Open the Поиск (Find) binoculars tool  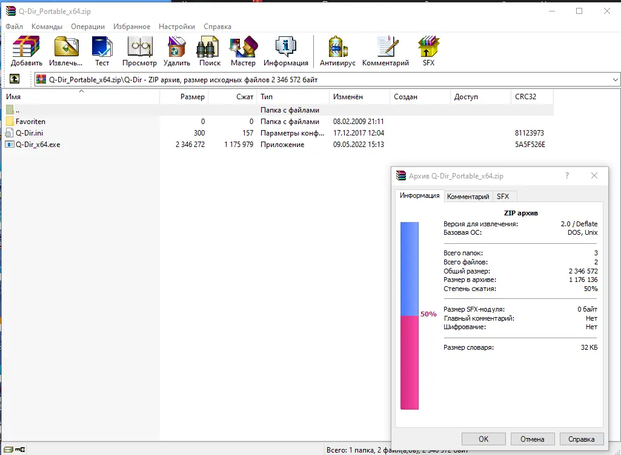[210, 51]
